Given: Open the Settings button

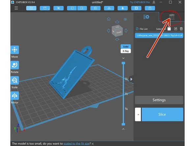Looking at the screenshot, I should coord(159,100).
